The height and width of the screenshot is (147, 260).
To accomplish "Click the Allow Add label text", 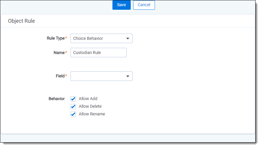I will pyautogui.click(x=88, y=99).
